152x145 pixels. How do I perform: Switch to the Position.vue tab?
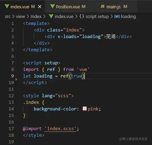[68, 7]
